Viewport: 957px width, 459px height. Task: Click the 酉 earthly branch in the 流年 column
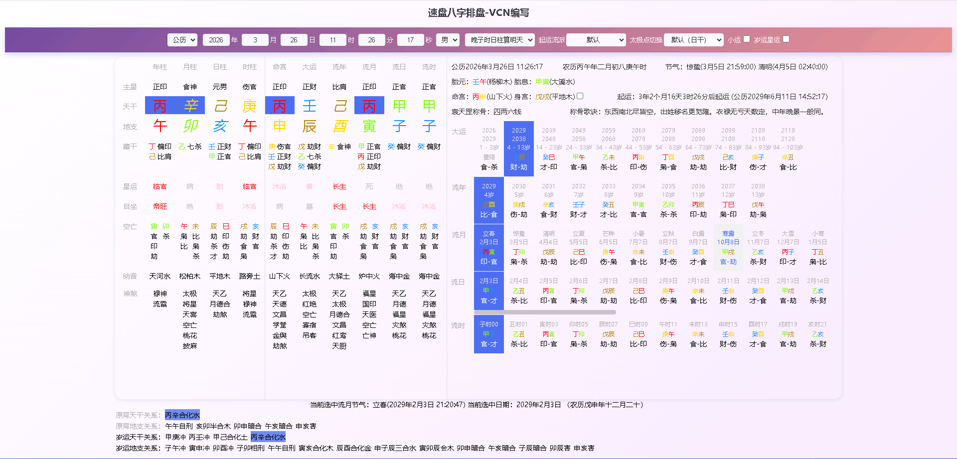339,126
